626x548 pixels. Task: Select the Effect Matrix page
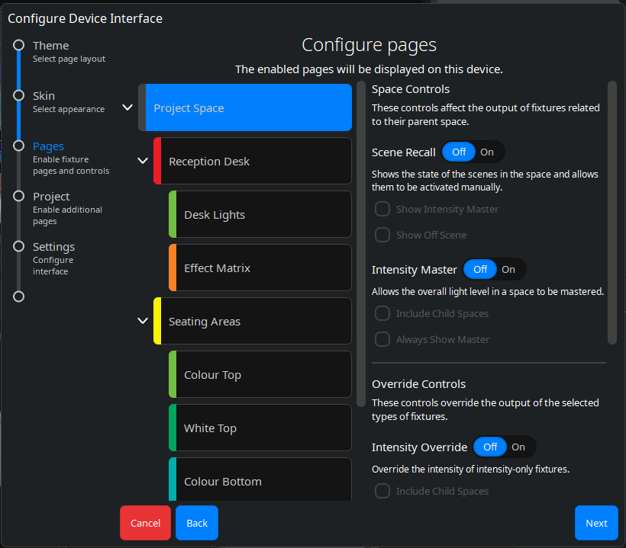(x=260, y=268)
